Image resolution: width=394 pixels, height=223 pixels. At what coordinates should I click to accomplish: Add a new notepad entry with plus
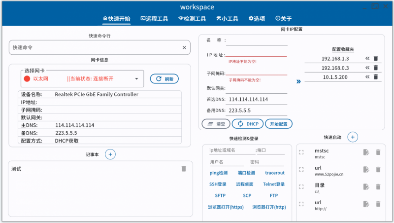(110, 154)
